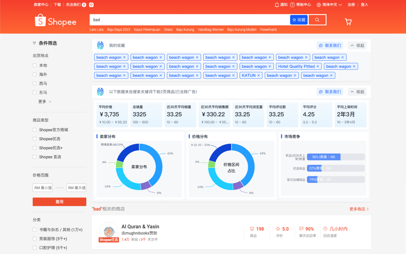Select Baju Kurung Moden suggested search

coord(242,30)
